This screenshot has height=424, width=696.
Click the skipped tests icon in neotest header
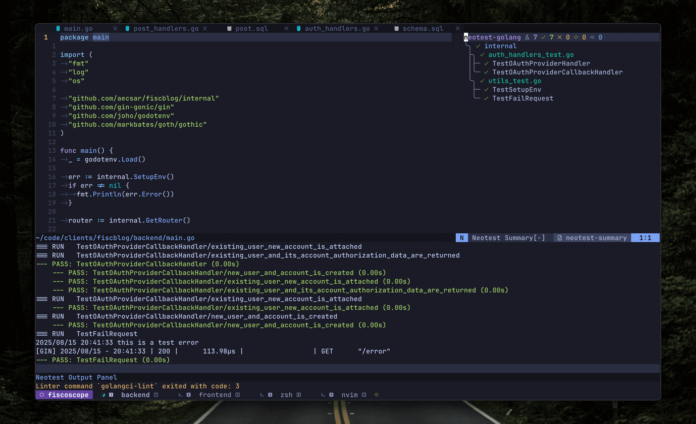(592, 37)
